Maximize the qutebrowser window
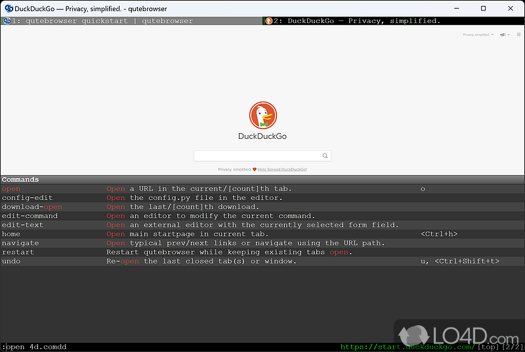The width and height of the screenshot is (525, 352). pyautogui.click(x=483, y=9)
